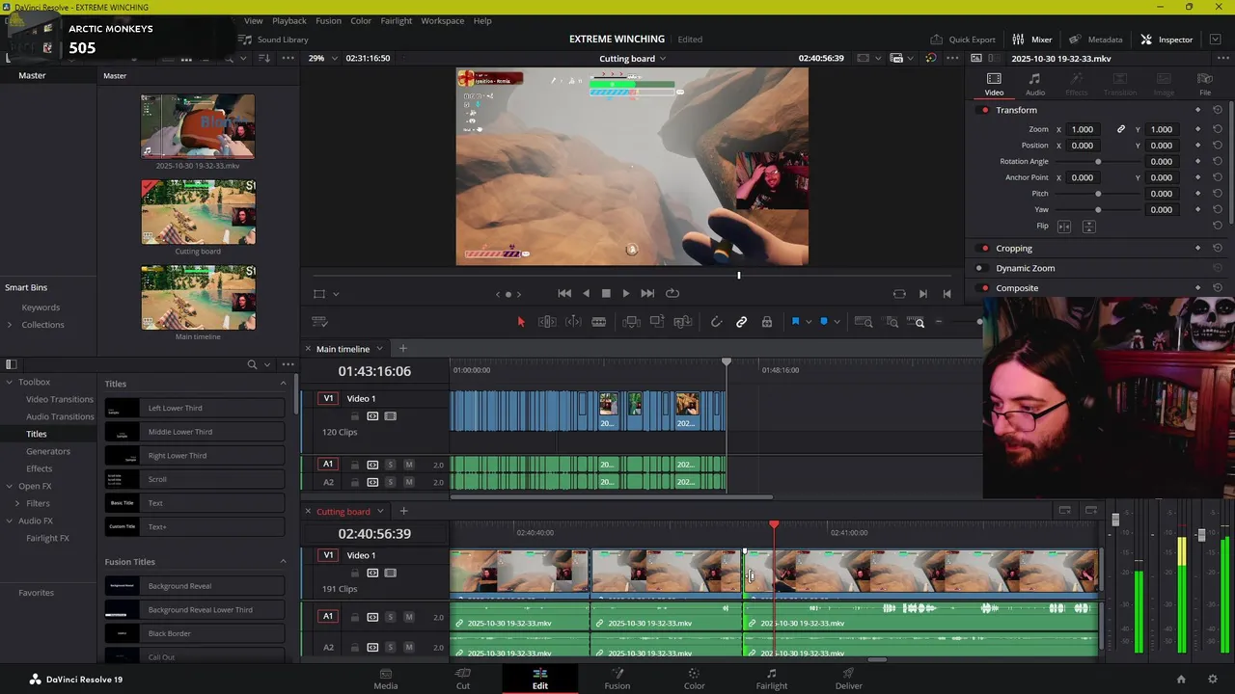Image resolution: width=1235 pixels, height=694 pixels.
Task: Expand the Filters tree item
Action: [17, 503]
